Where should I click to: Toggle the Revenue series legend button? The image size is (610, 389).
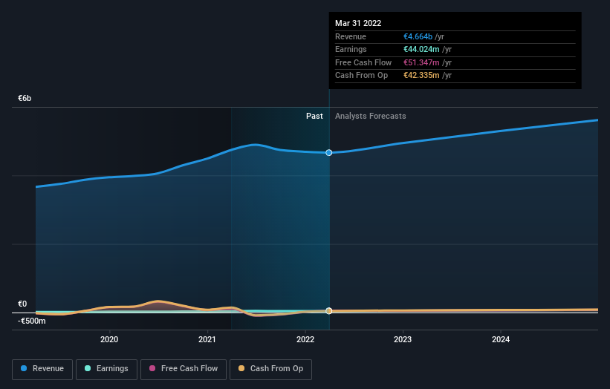[x=42, y=369]
